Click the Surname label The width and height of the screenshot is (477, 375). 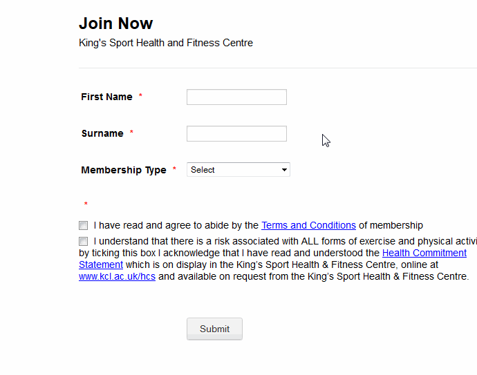[x=102, y=134]
